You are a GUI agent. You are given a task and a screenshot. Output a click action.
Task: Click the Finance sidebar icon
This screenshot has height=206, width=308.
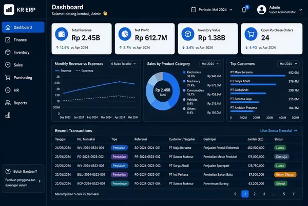[x=8, y=40]
